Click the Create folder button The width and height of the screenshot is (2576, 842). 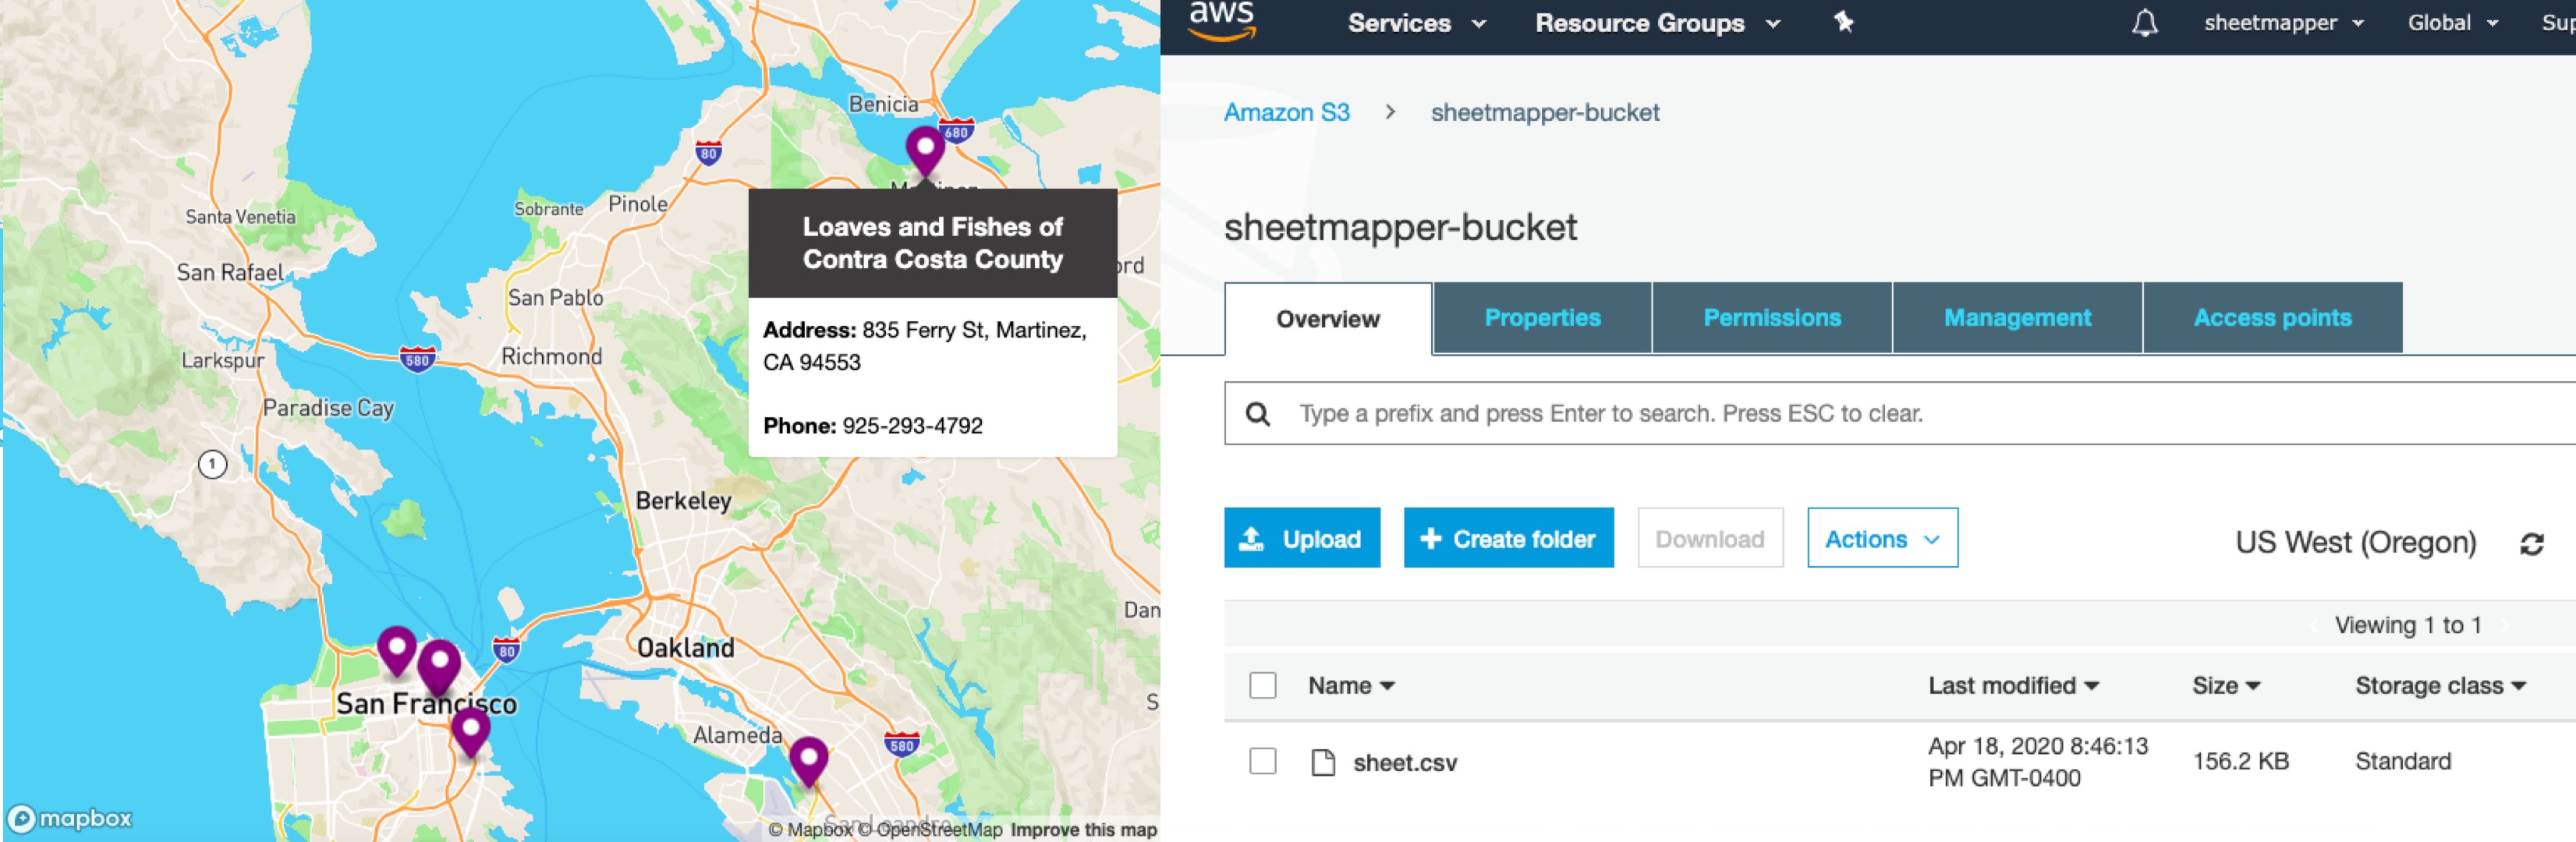1508,538
